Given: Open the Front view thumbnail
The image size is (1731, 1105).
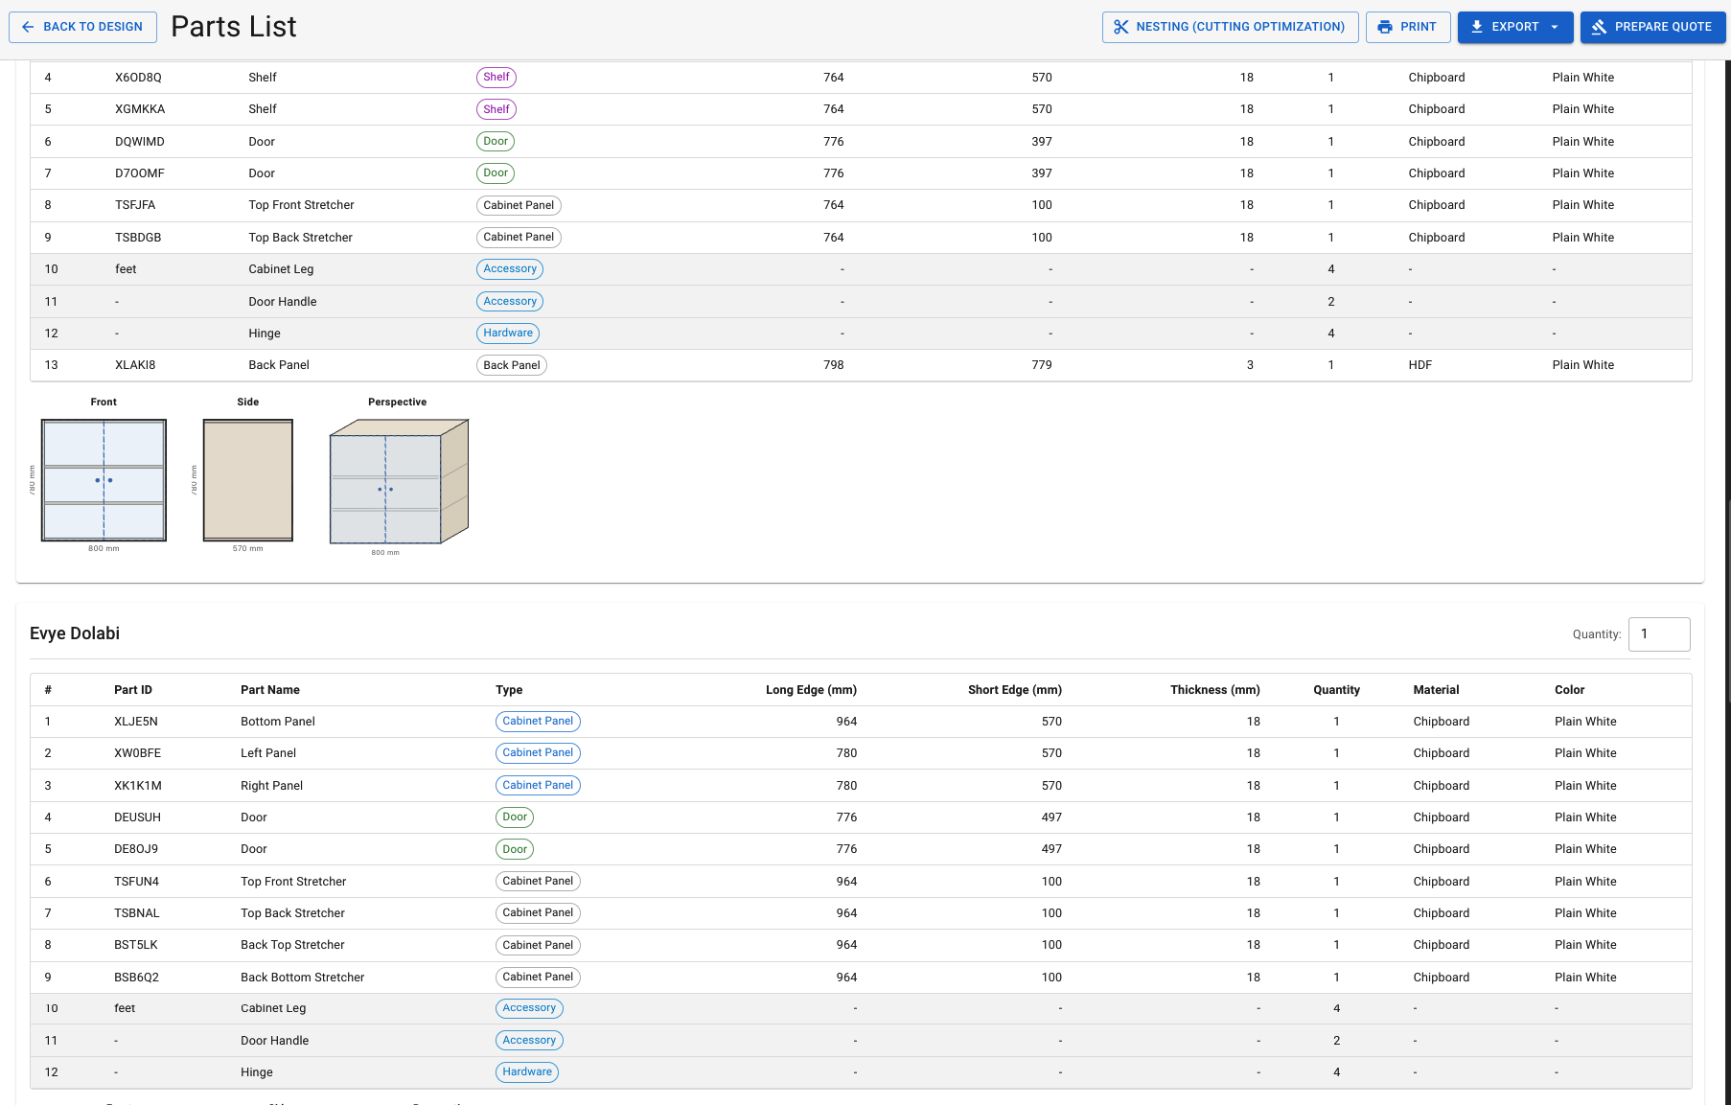Looking at the screenshot, I should [104, 480].
